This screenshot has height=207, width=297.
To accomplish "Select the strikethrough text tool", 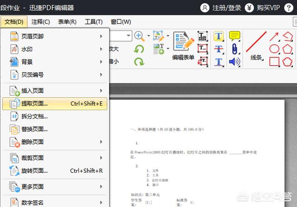I will [x=219, y=49].
